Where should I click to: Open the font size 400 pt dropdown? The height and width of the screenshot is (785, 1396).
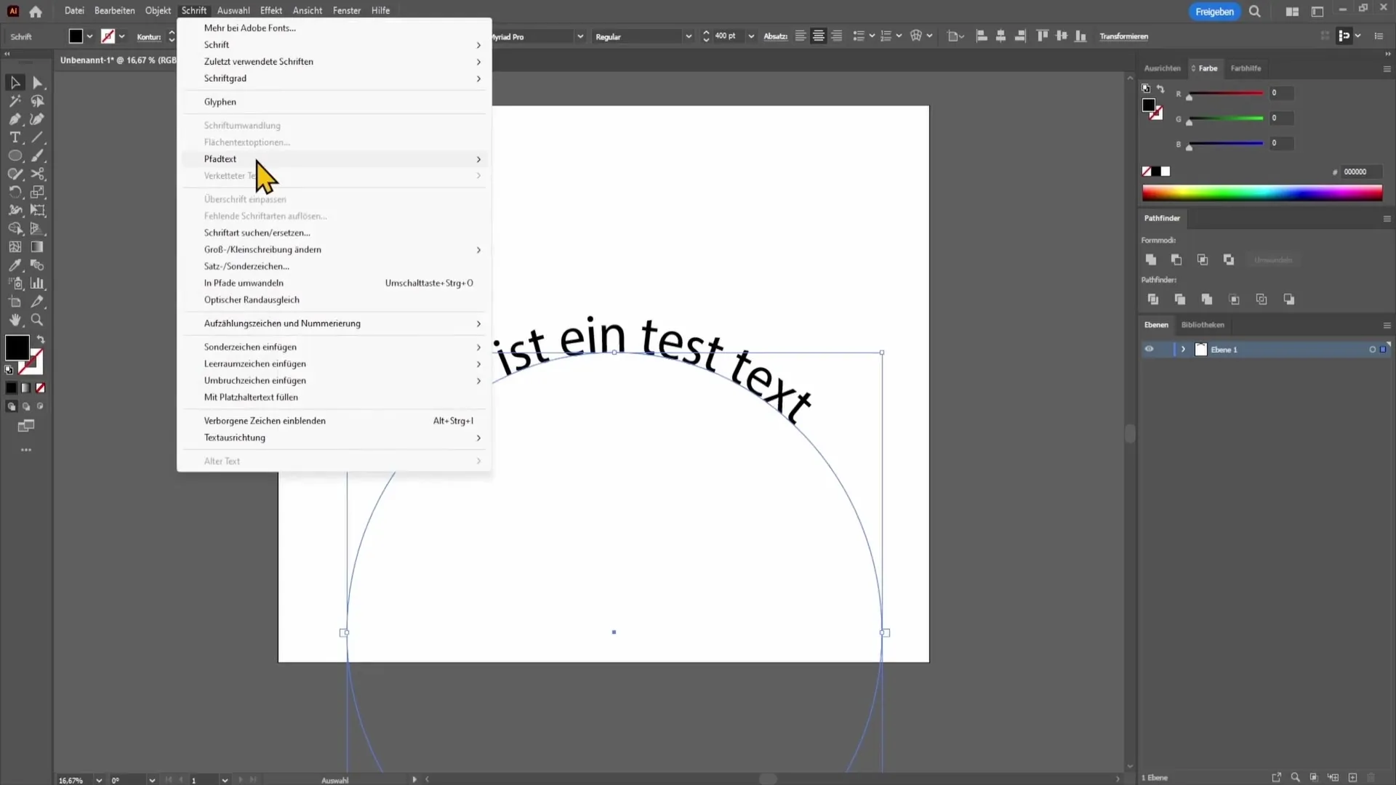click(x=751, y=36)
